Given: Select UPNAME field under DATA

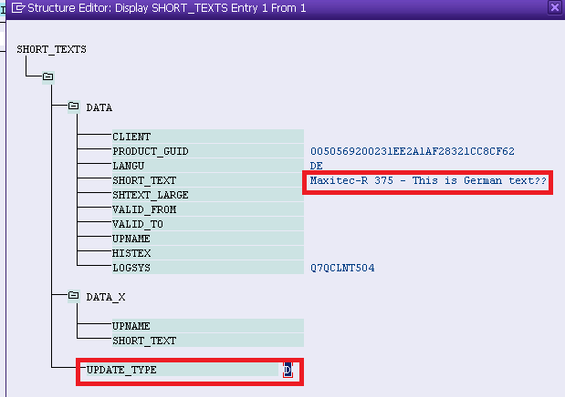Looking at the screenshot, I should [208, 239].
